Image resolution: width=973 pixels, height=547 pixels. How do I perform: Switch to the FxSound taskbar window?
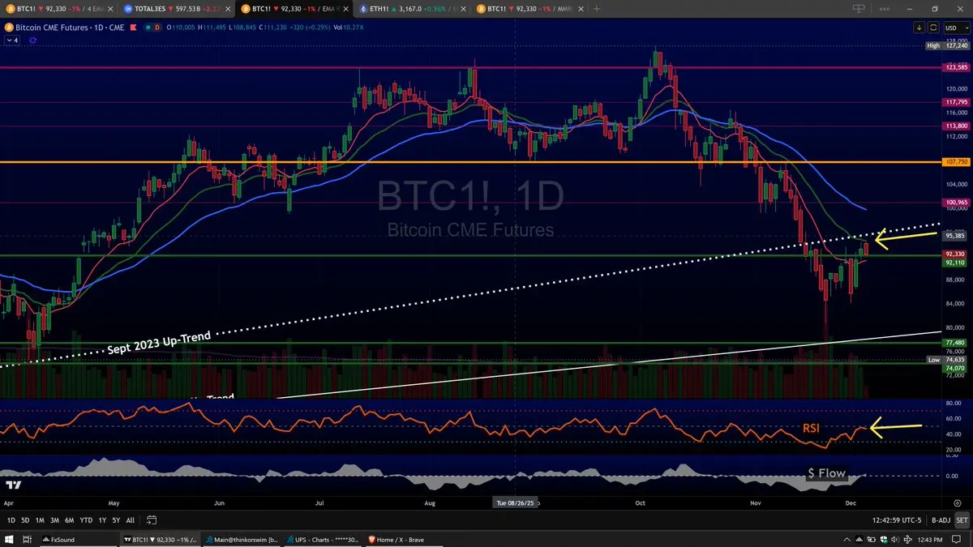(79, 539)
